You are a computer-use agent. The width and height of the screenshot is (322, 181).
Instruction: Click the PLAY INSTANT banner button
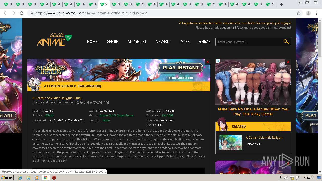[x=181, y=68]
